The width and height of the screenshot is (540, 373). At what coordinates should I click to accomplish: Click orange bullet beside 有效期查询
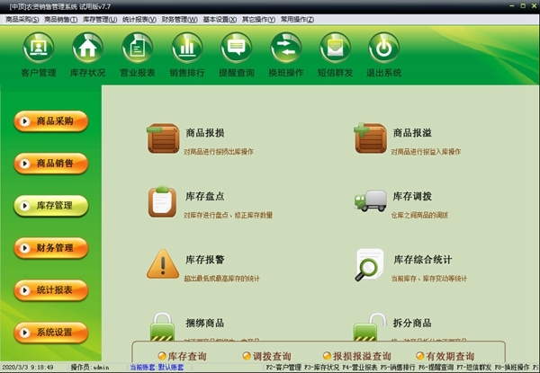coord(420,356)
